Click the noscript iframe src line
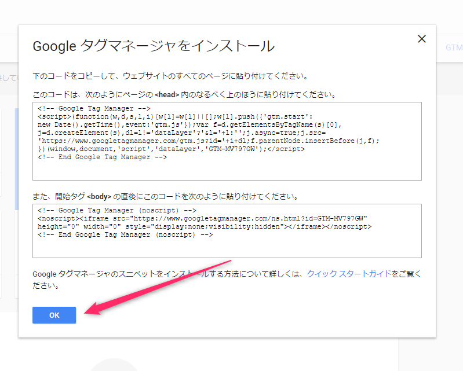Screen dimensions: 463x371 (202, 218)
